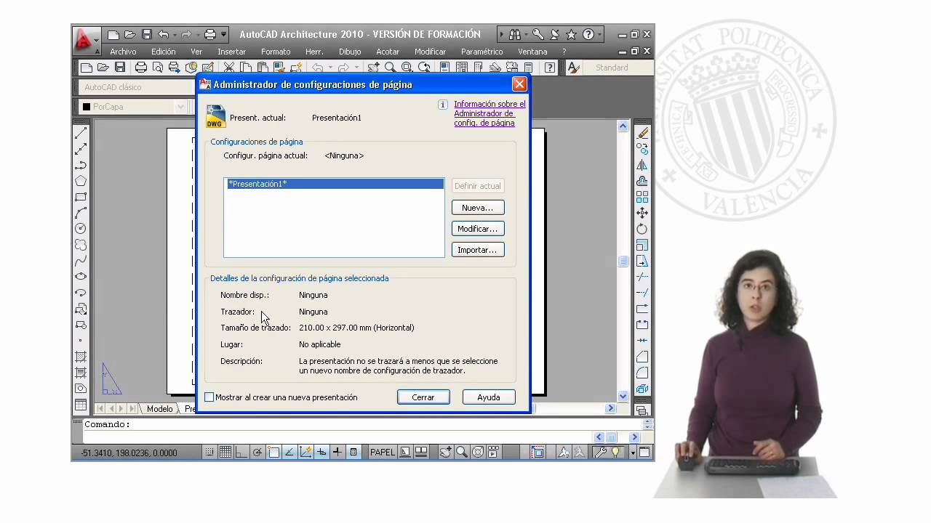The width and height of the screenshot is (931, 523).
Task: Open the Archivo menu
Action: click(x=123, y=52)
